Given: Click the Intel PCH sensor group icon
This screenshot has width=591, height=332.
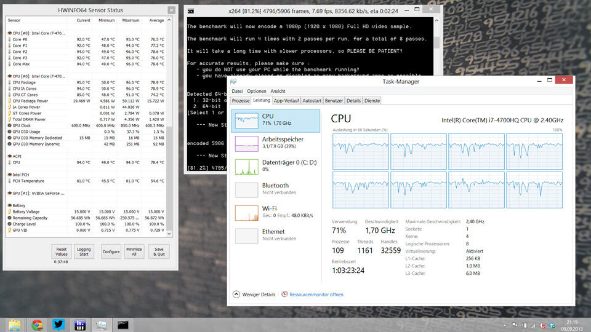Looking at the screenshot, I should (x=9, y=175).
